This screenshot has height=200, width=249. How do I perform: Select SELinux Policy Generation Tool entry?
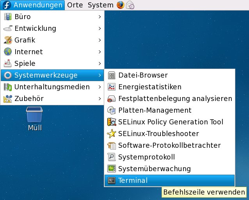tap(171, 122)
